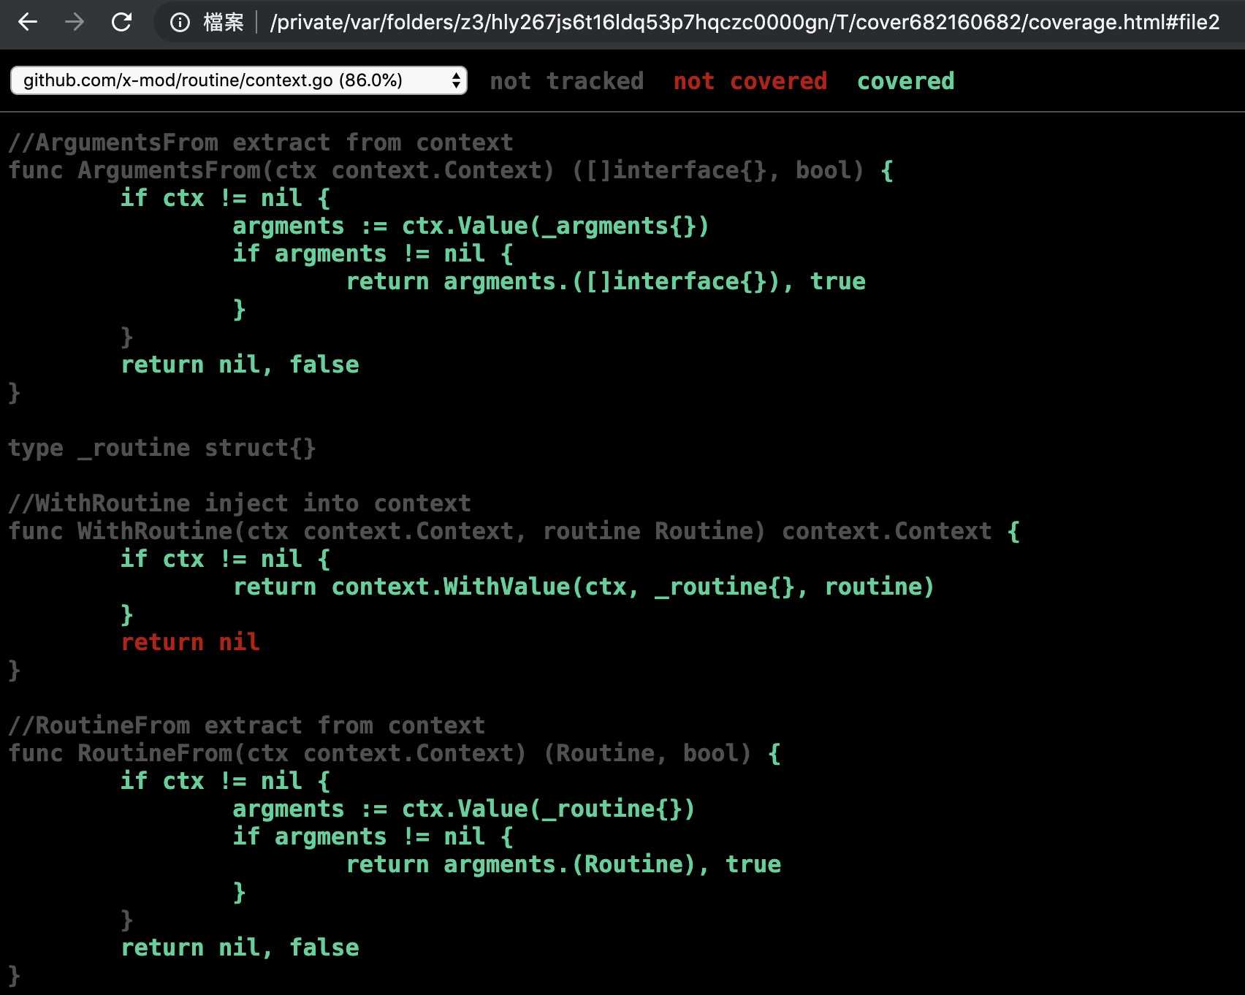1245x995 pixels.
Task: Open the site info icon beside 檔案
Action: click(180, 23)
